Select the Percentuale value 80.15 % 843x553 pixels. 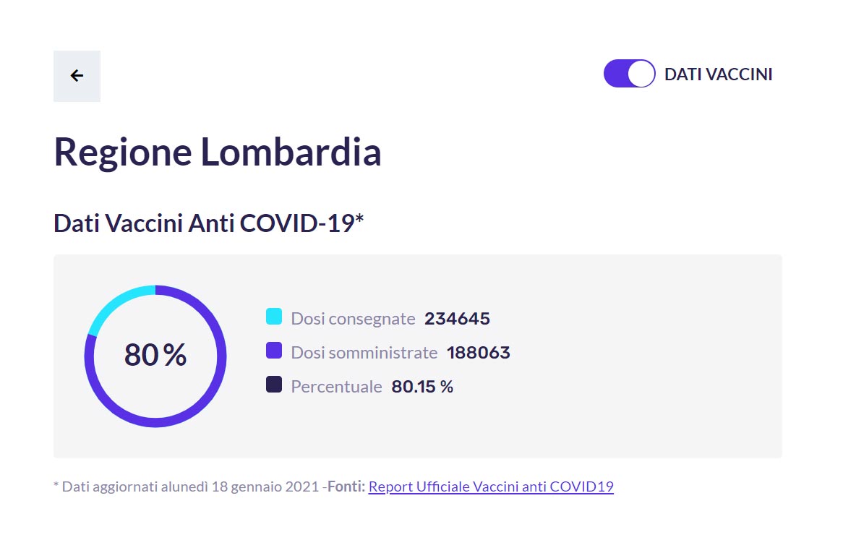[x=422, y=387]
